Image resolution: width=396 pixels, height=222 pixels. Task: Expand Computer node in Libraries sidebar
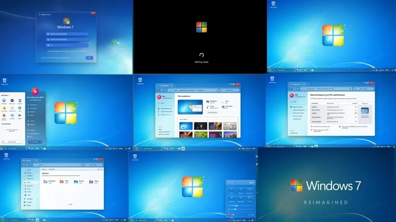[x=38, y=202]
